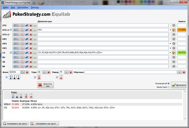Click the Очистить все button
Viewport: 189px width, 128px height.
(45, 85)
